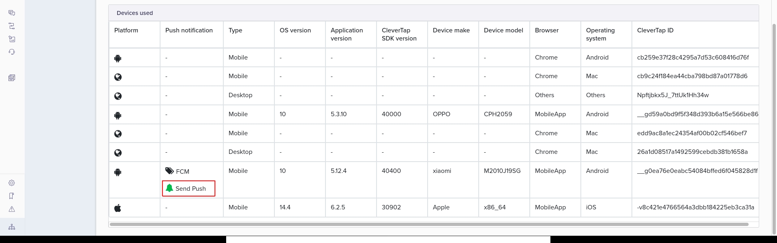Click the green bell Send Push icon

[x=169, y=188]
